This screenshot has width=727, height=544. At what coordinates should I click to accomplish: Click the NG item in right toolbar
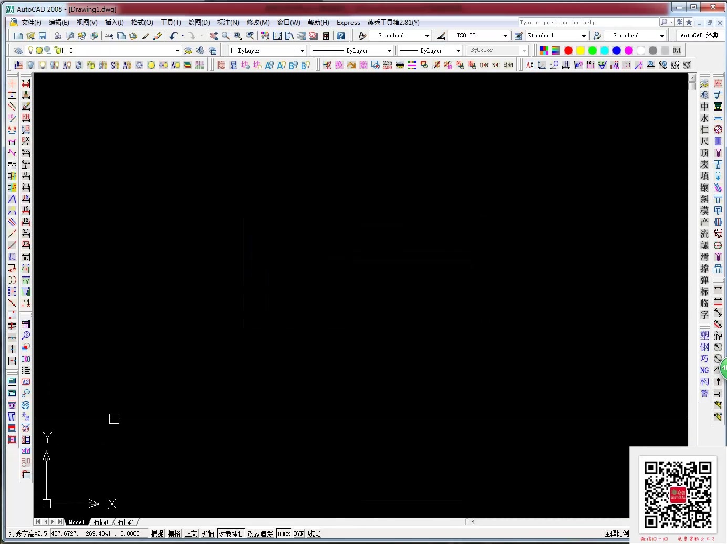(704, 370)
